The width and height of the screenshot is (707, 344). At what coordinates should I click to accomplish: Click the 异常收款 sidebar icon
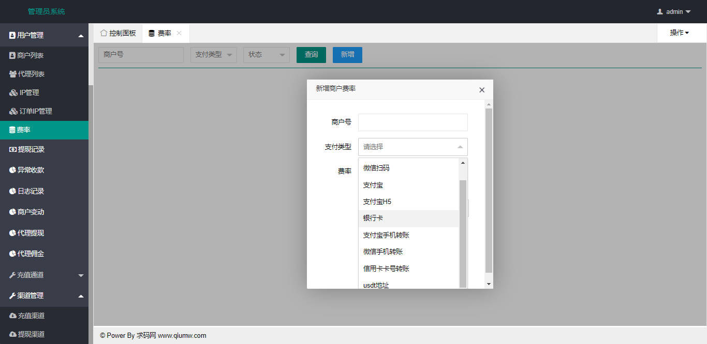coord(13,170)
